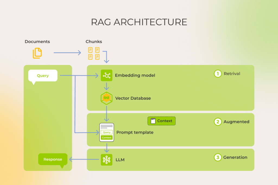Click the RAG ARCHITECTURE title text
This screenshot has width=278, height=185.
coord(139,22)
